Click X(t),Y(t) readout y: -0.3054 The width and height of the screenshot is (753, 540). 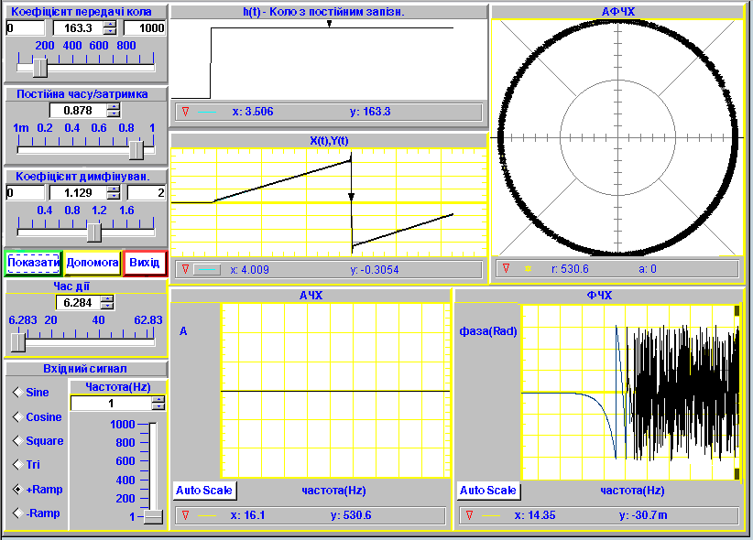[x=375, y=270]
